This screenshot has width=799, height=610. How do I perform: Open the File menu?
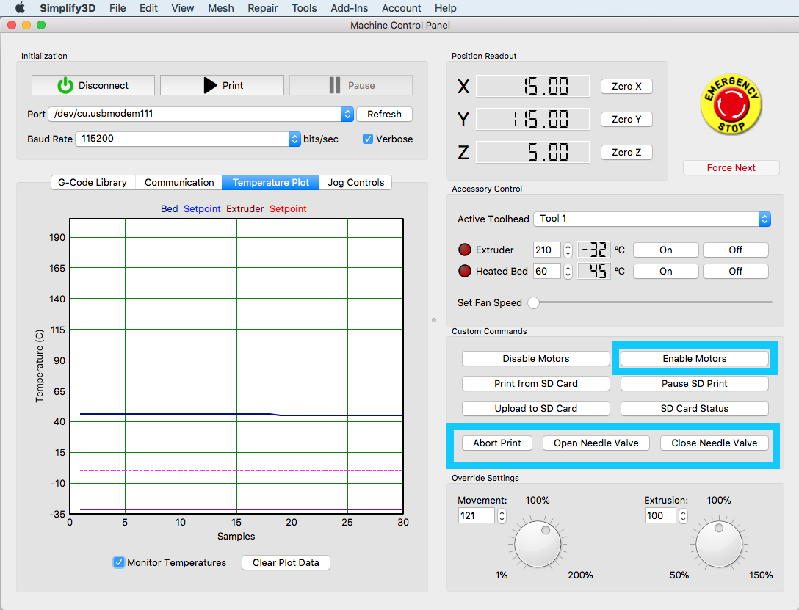[117, 8]
